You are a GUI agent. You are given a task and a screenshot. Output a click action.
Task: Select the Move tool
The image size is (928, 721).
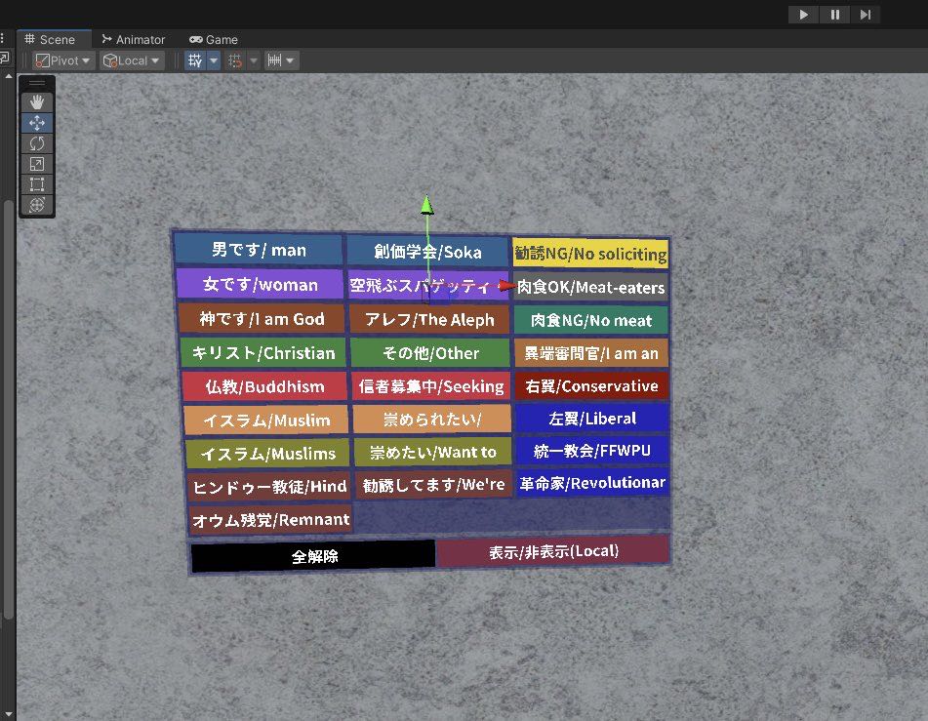[37, 123]
